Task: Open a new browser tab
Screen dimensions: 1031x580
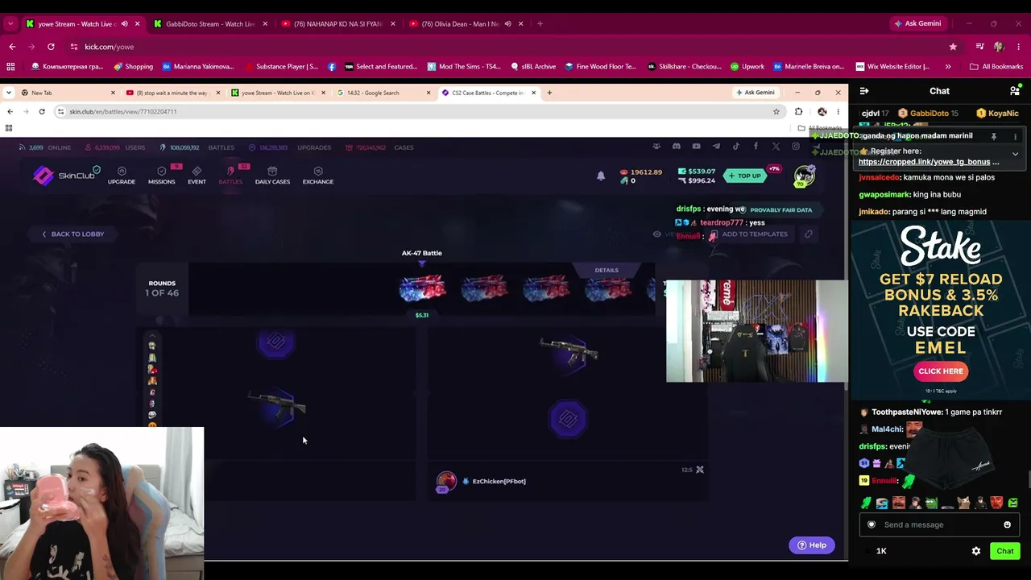Action: coord(540,23)
